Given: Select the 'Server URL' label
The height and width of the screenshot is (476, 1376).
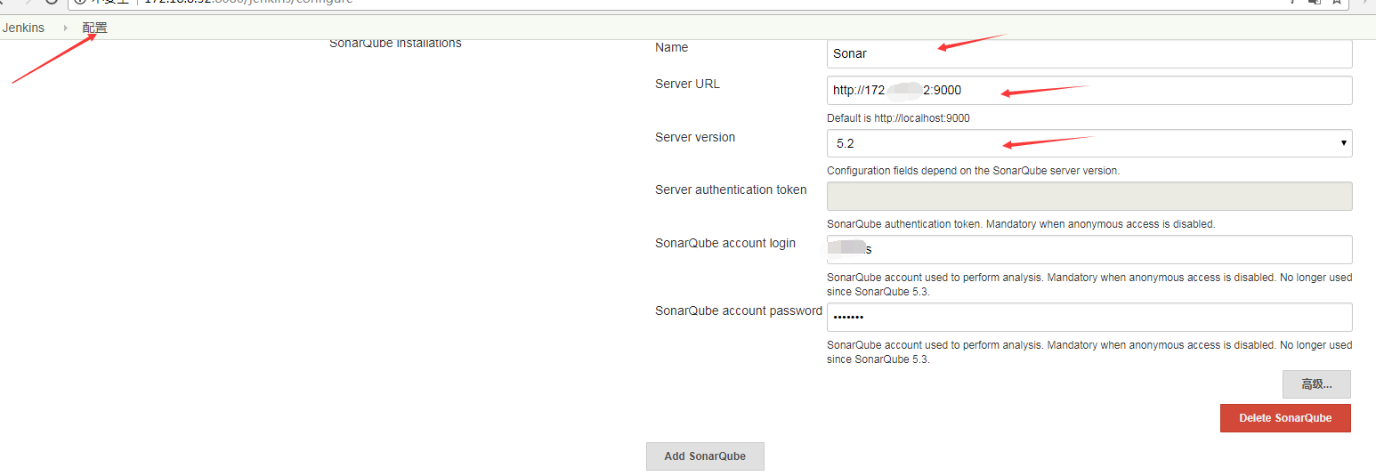Looking at the screenshot, I should pos(688,84).
